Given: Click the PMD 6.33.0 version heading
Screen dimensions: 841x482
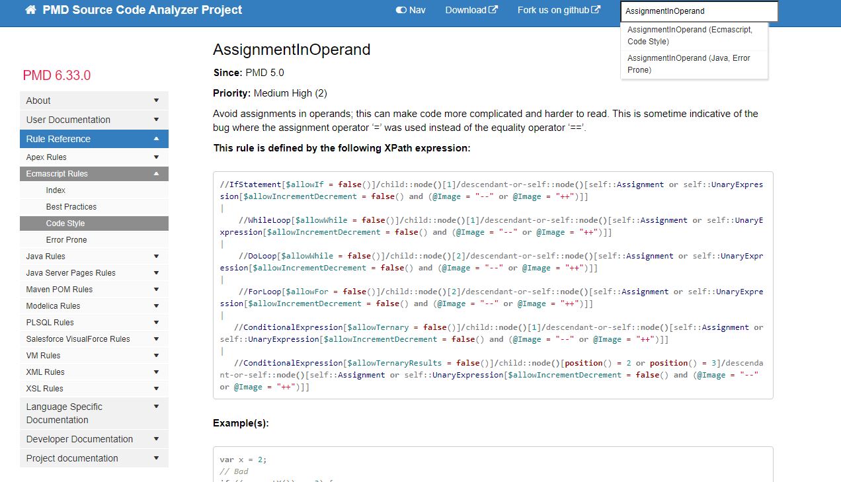Looking at the screenshot, I should tap(57, 75).
